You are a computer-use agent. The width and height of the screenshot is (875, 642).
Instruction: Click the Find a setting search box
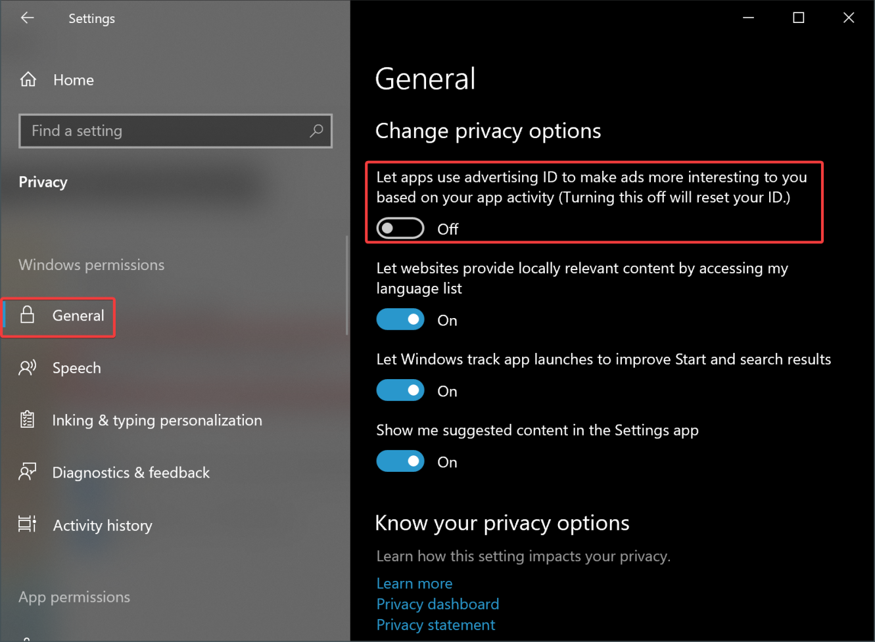click(164, 131)
